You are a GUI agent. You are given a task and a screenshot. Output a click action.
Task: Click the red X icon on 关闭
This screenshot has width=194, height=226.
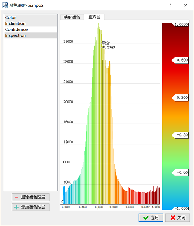pos(173,218)
